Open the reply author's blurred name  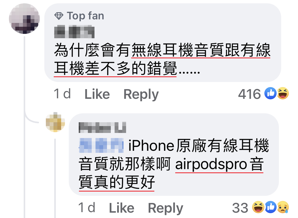pyautogui.click(x=102, y=127)
